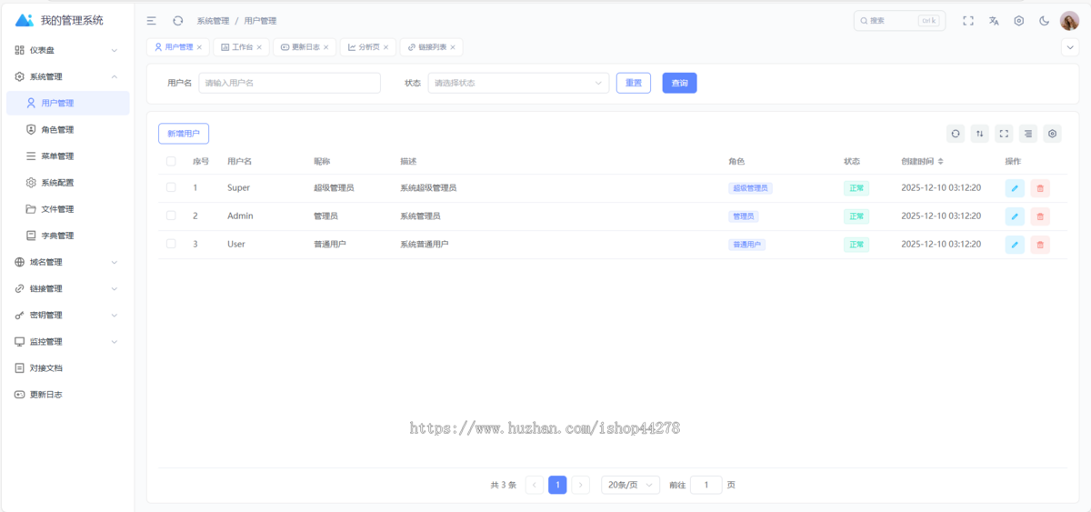Close the 更新日志 tab
This screenshot has width=1091, height=512.
click(x=326, y=47)
